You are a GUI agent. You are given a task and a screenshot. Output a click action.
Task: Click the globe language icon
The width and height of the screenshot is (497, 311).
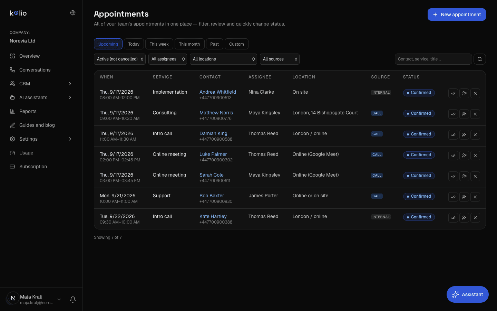73,13
